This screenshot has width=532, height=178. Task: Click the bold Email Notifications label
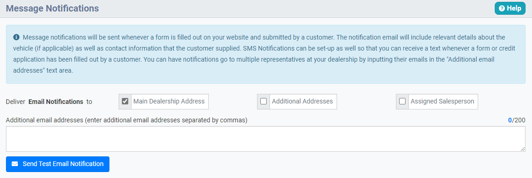click(56, 102)
